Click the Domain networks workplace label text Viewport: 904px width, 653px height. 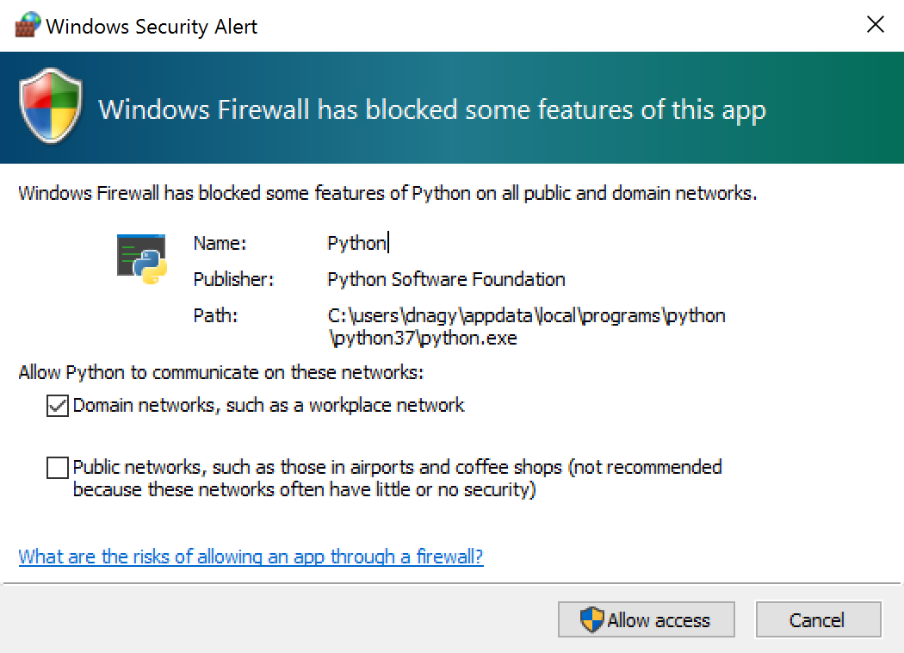coord(269,406)
